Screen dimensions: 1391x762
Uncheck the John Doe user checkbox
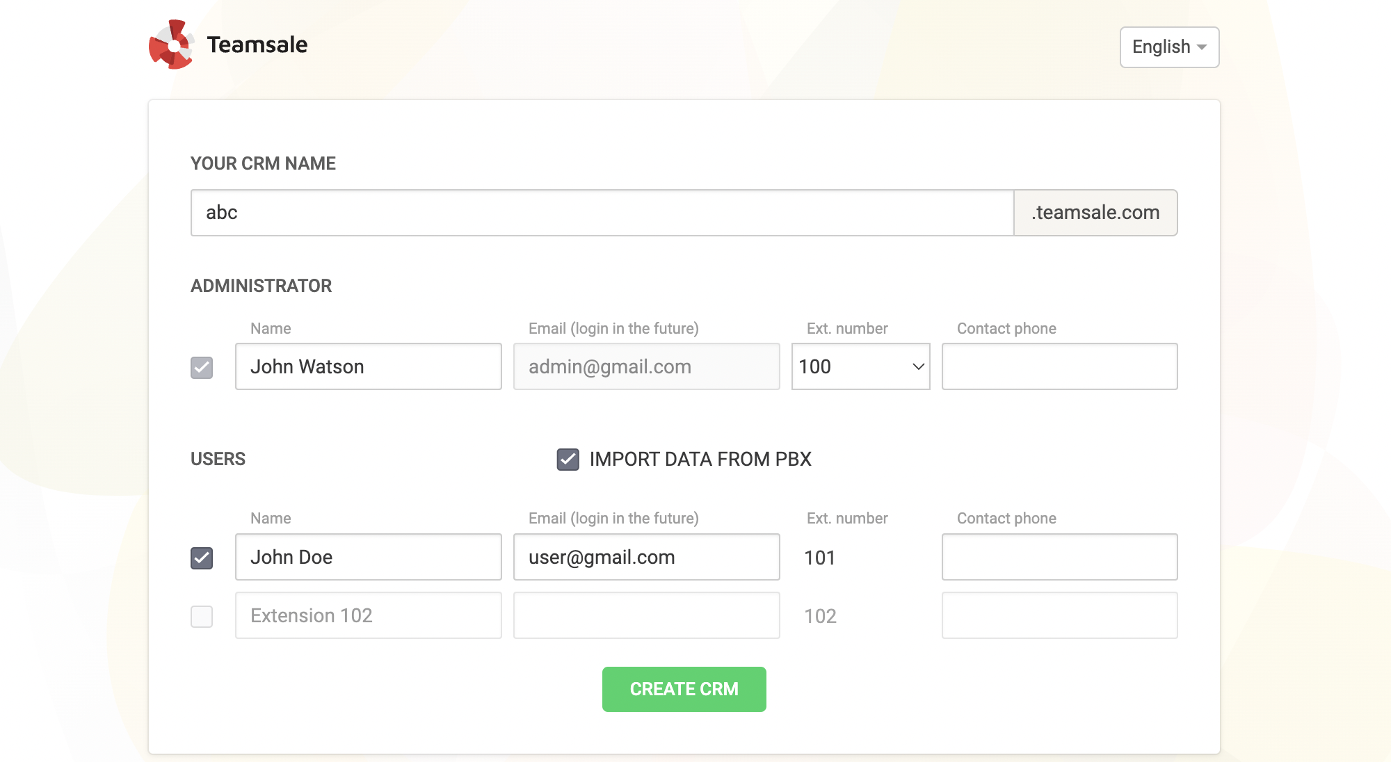[202, 558]
